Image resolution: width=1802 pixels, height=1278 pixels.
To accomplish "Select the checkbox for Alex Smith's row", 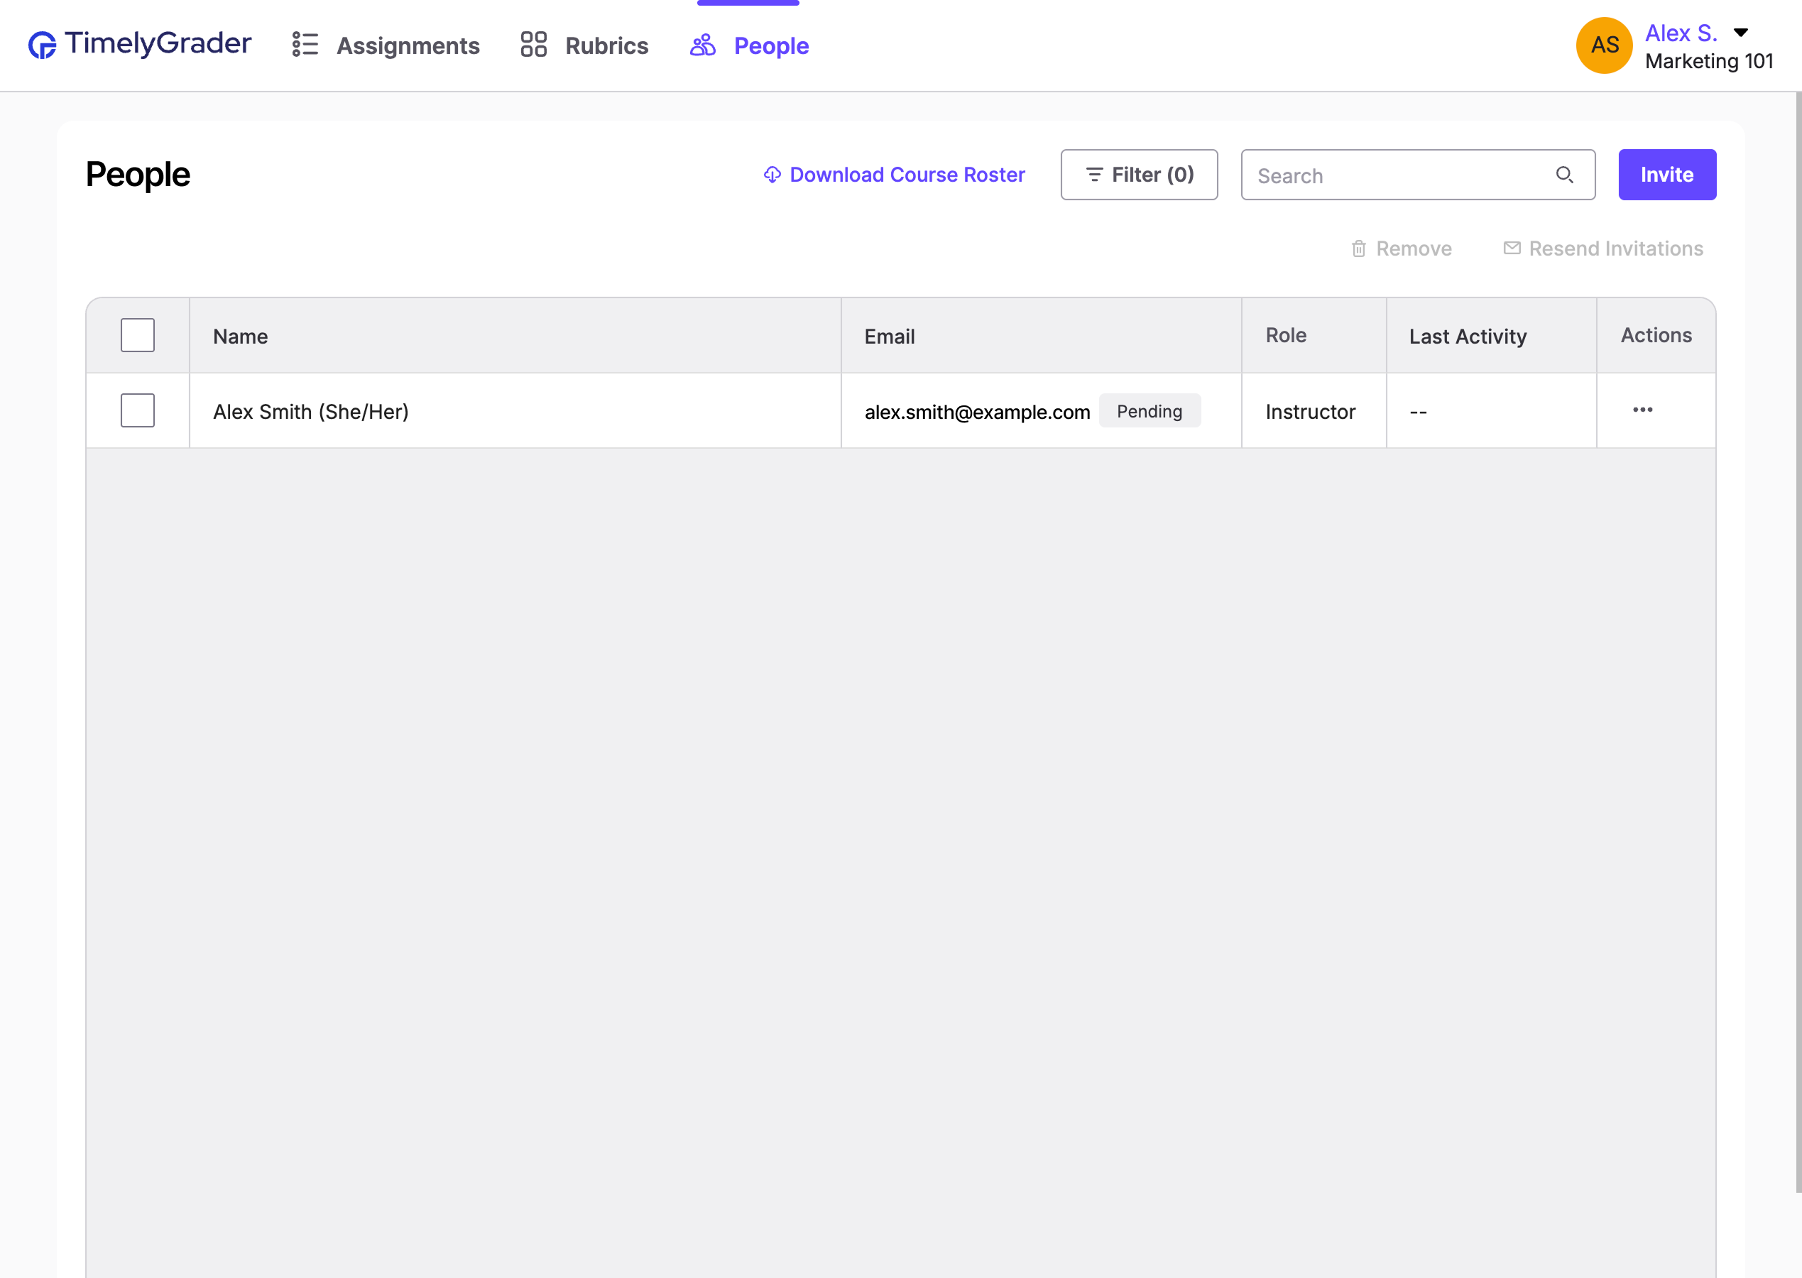I will pos(138,411).
